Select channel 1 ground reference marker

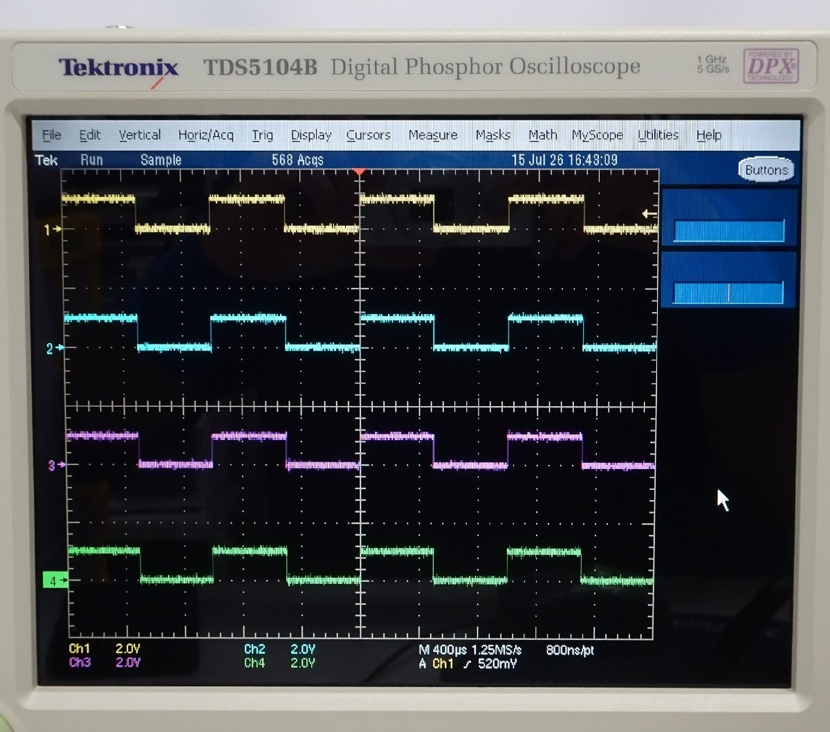coord(53,229)
